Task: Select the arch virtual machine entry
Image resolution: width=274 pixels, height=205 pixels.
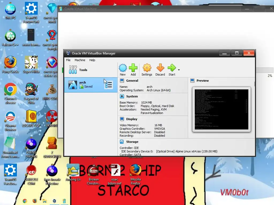Action: (91, 85)
